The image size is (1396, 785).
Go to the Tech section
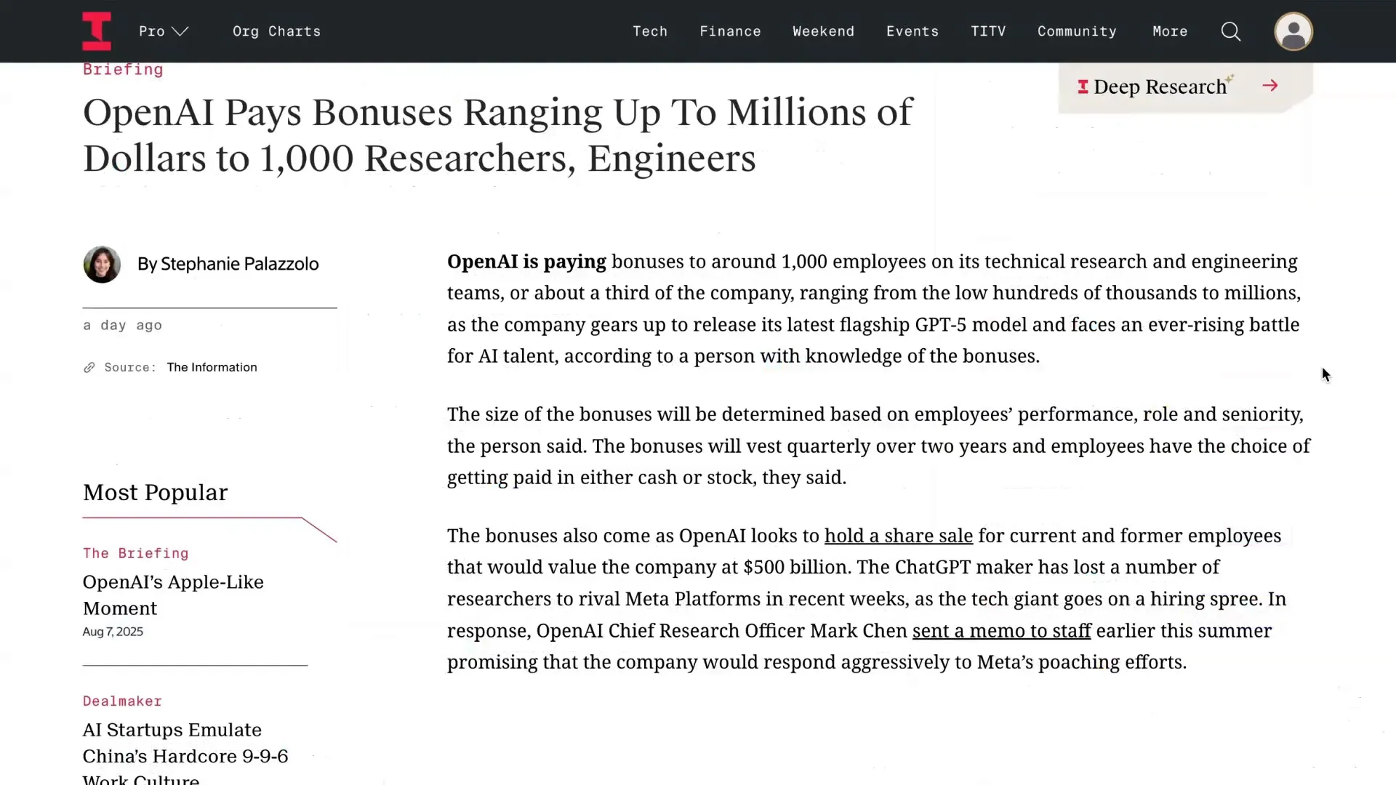coord(650,31)
